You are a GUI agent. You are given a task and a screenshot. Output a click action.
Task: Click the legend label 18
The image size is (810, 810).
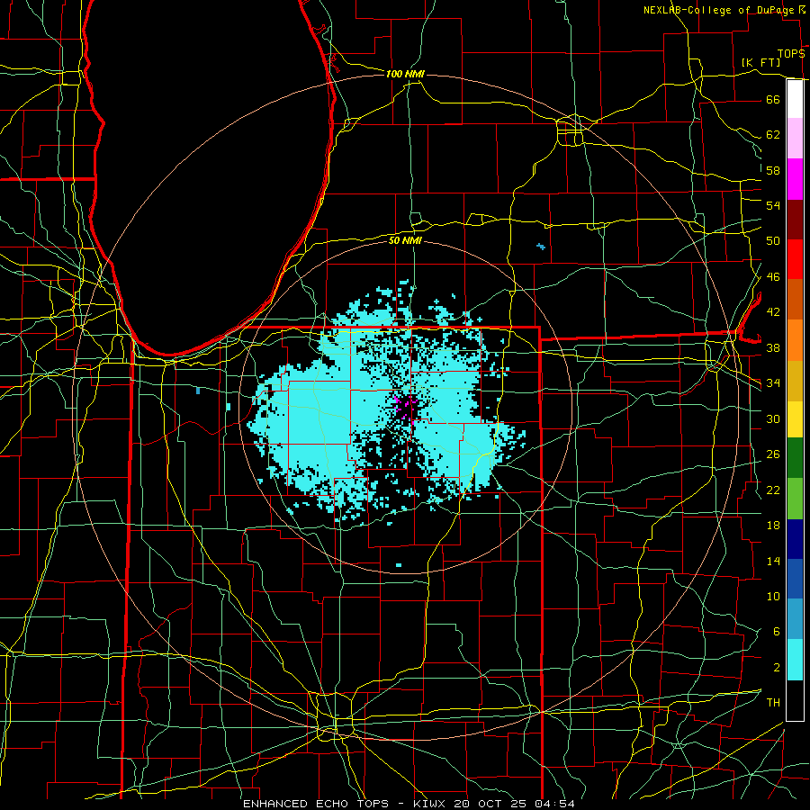[x=773, y=526]
